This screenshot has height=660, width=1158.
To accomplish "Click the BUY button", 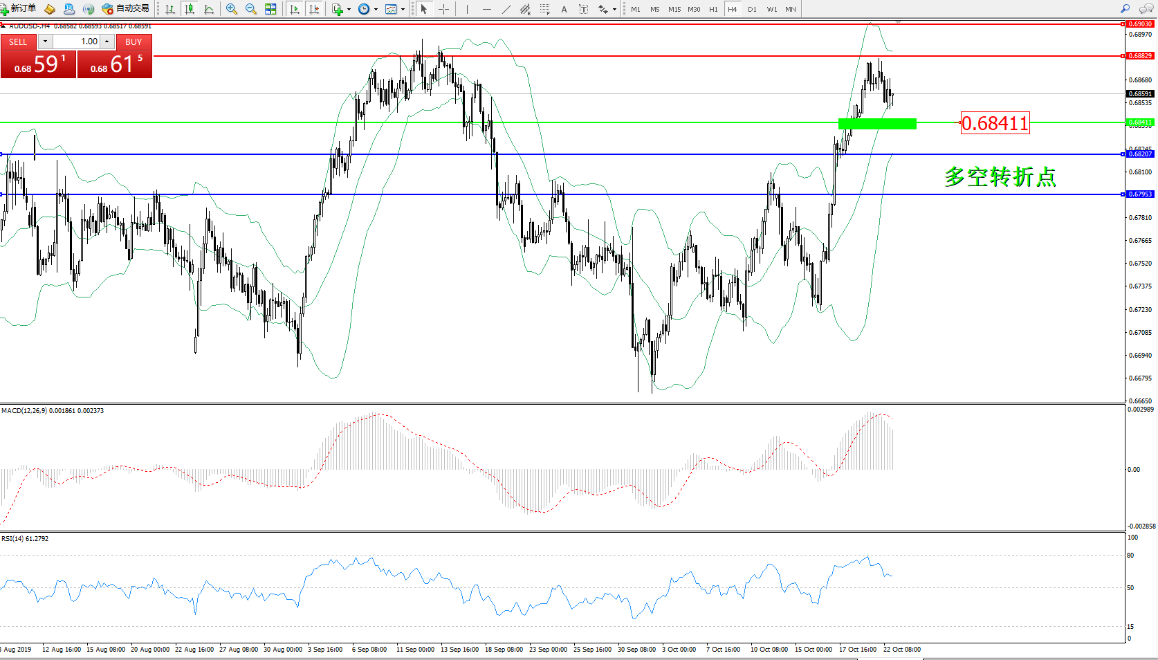I will click(x=134, y=42).
